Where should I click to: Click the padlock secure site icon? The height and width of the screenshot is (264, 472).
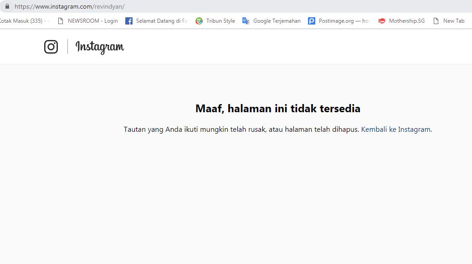pos(7,6)
